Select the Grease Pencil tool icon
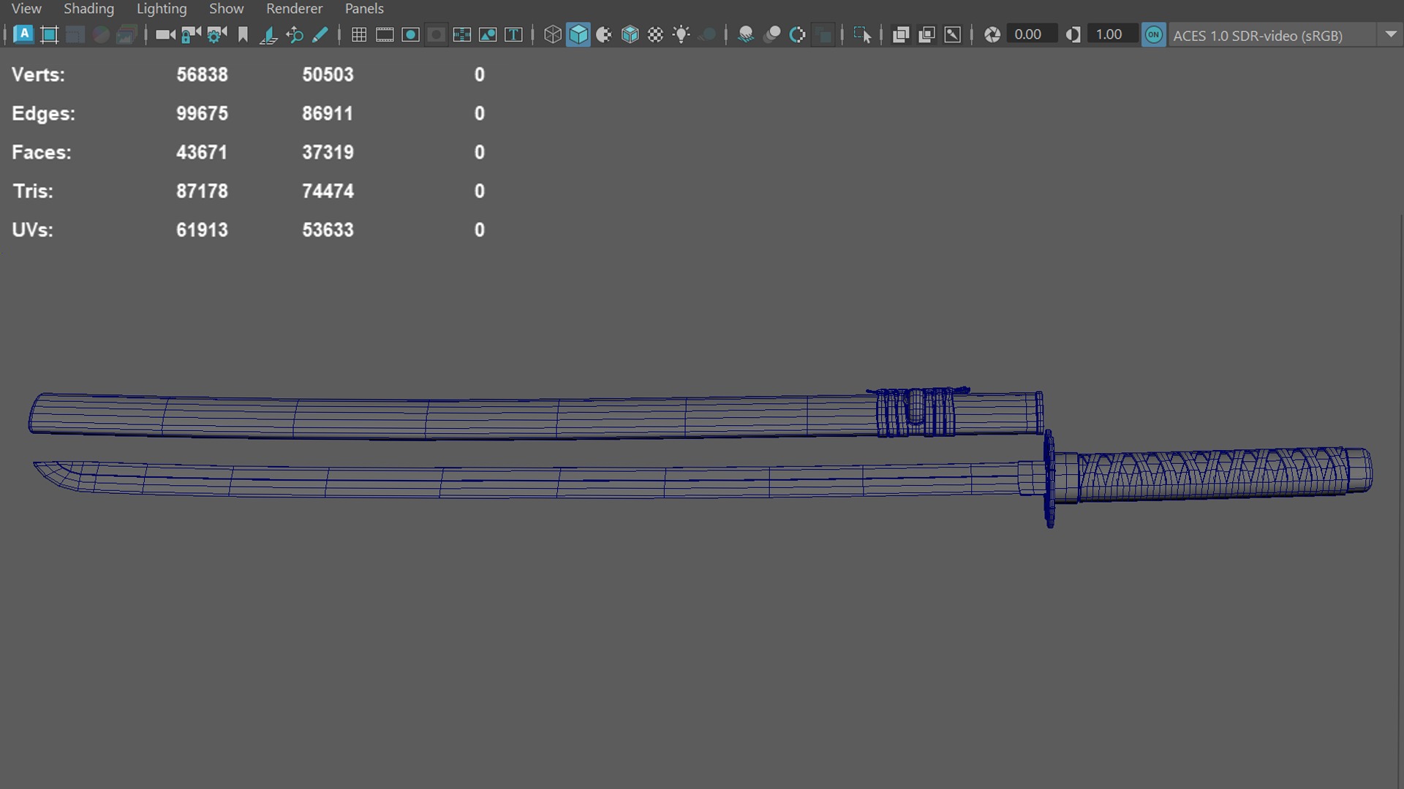Screen dimensions: 1404x789 tap(320, 34)
